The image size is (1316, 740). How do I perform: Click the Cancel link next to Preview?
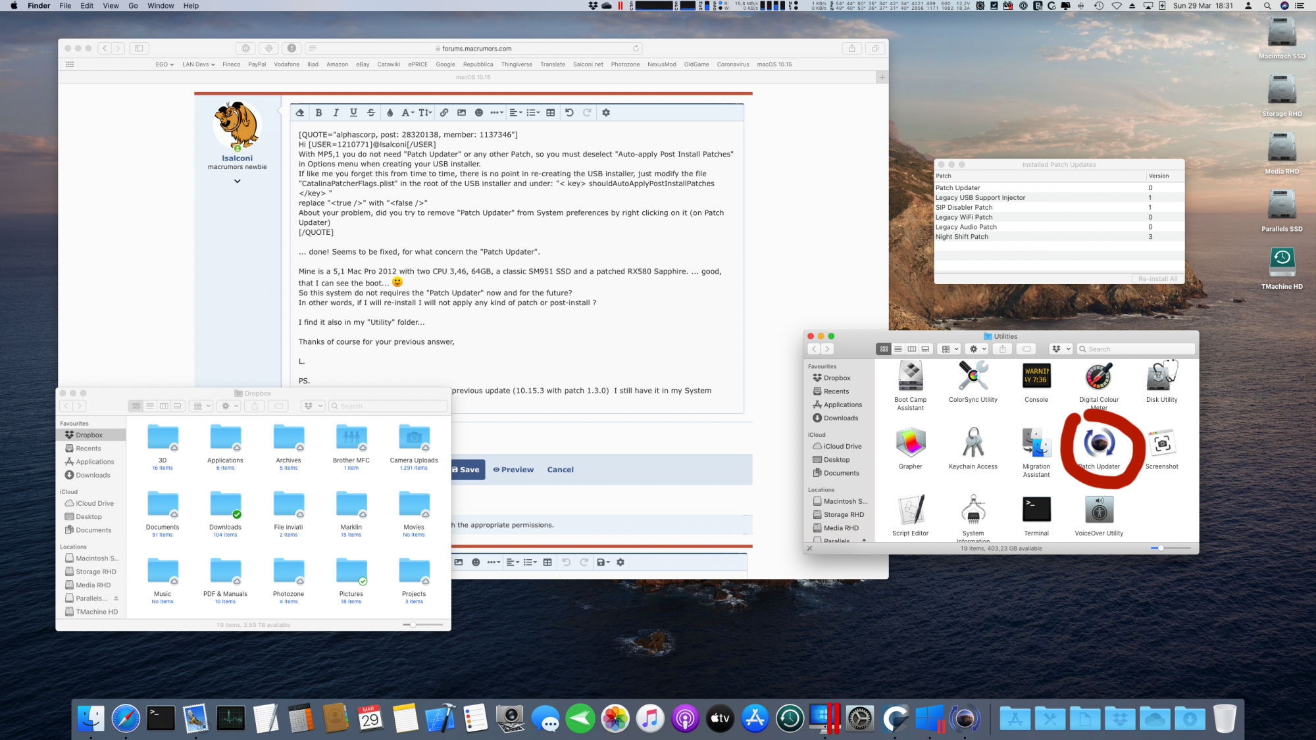click(560, 470)
